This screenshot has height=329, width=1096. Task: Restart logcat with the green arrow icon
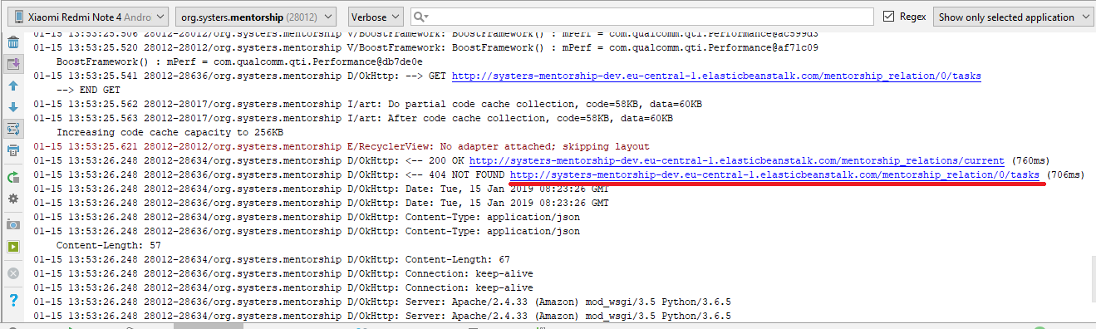[x=13, y=177]
